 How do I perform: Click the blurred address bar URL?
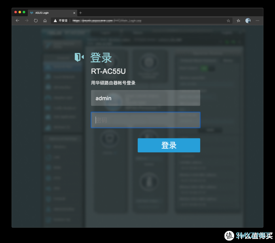(107, 21)
